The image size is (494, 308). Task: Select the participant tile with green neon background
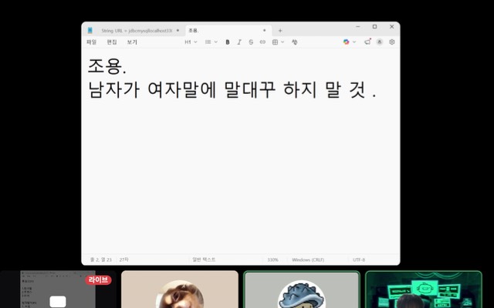[424, 290]
